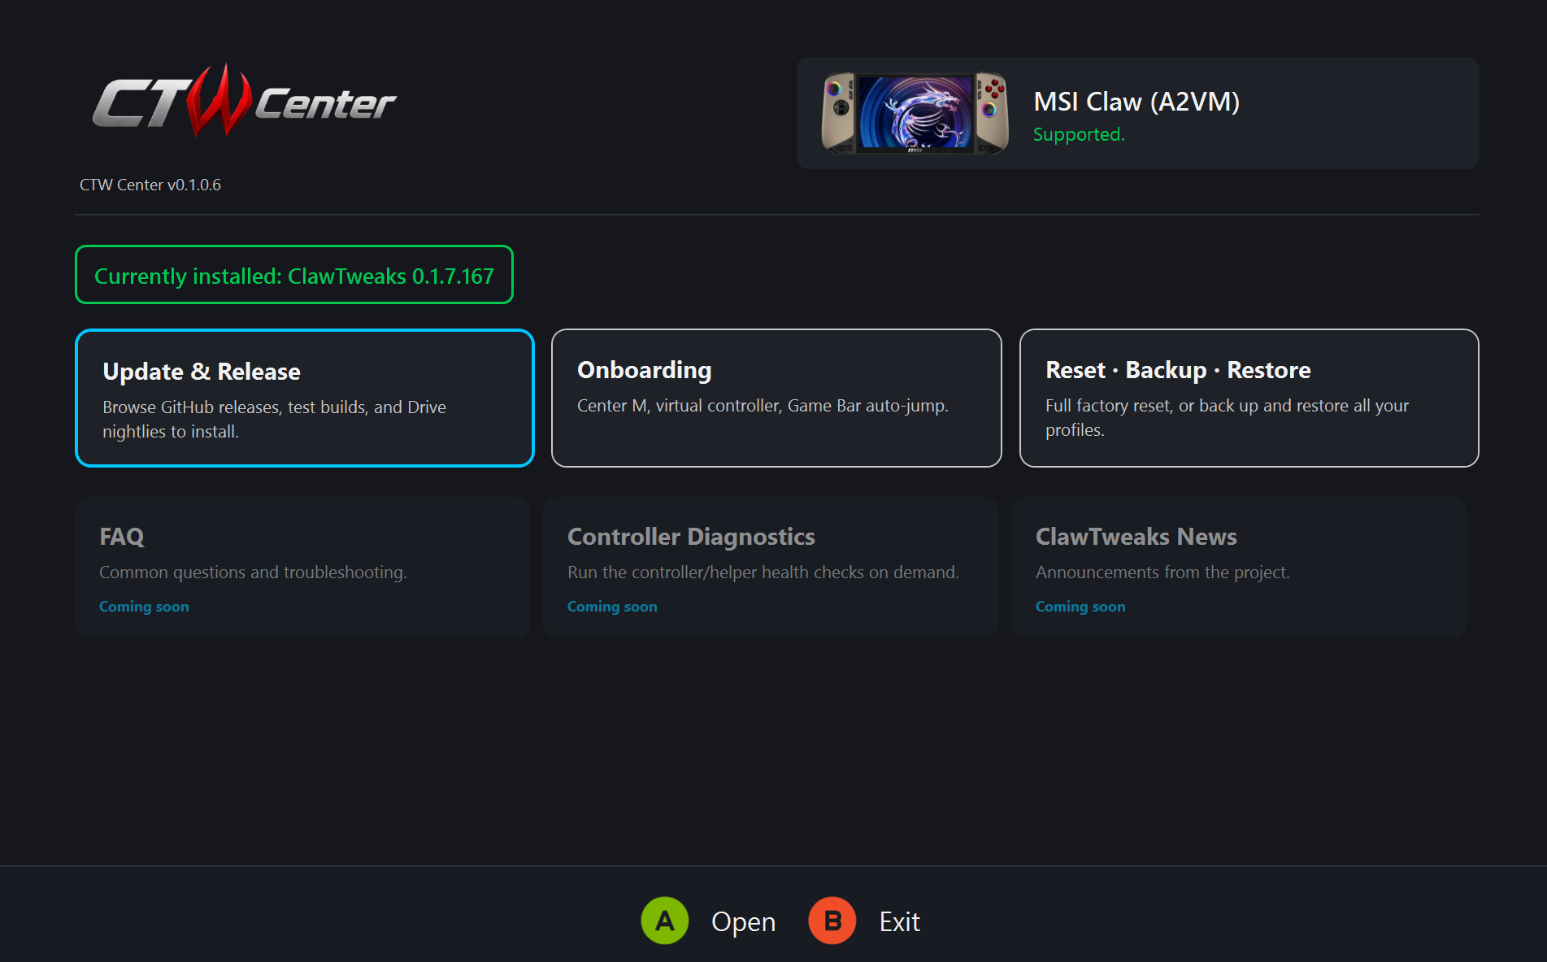Click 'Center M, virtual controller' description text
This screenshot has width=1547, height=962.
(763, 405)
